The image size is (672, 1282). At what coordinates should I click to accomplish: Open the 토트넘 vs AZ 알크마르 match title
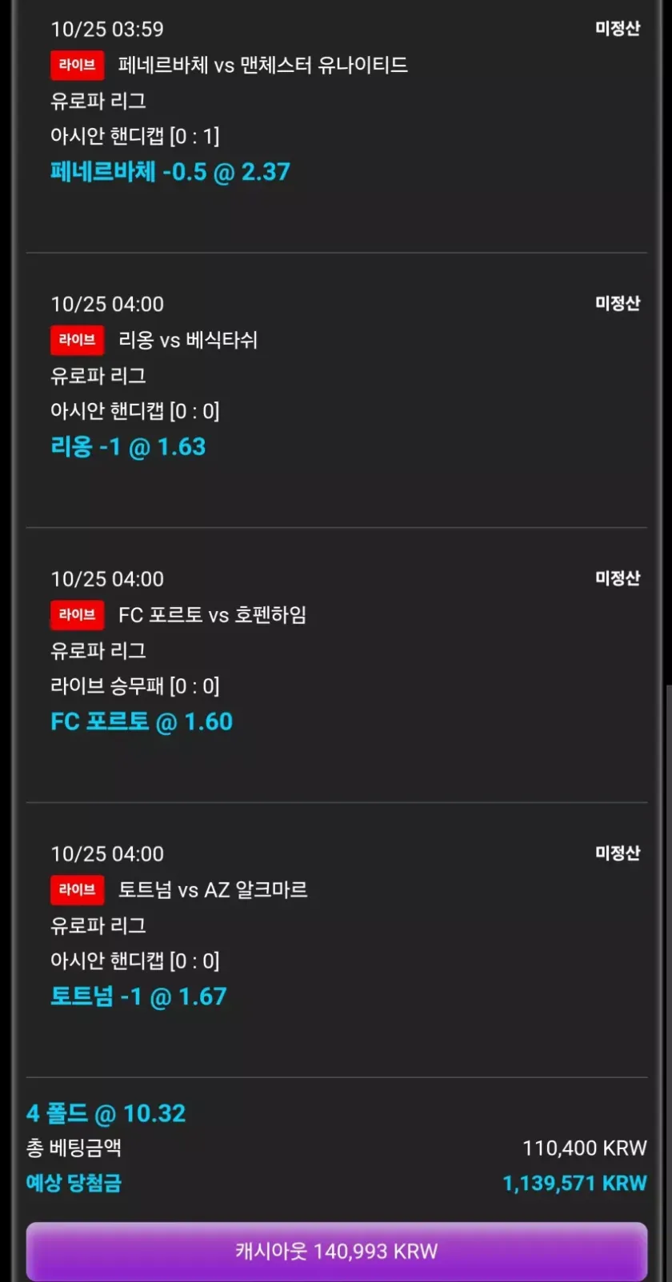tap(213, 889)
